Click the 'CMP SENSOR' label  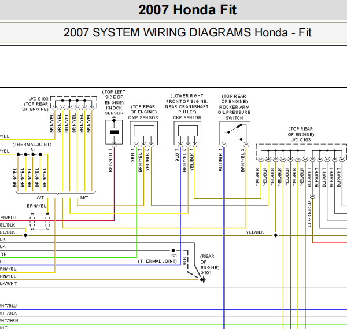pos(143,117)
